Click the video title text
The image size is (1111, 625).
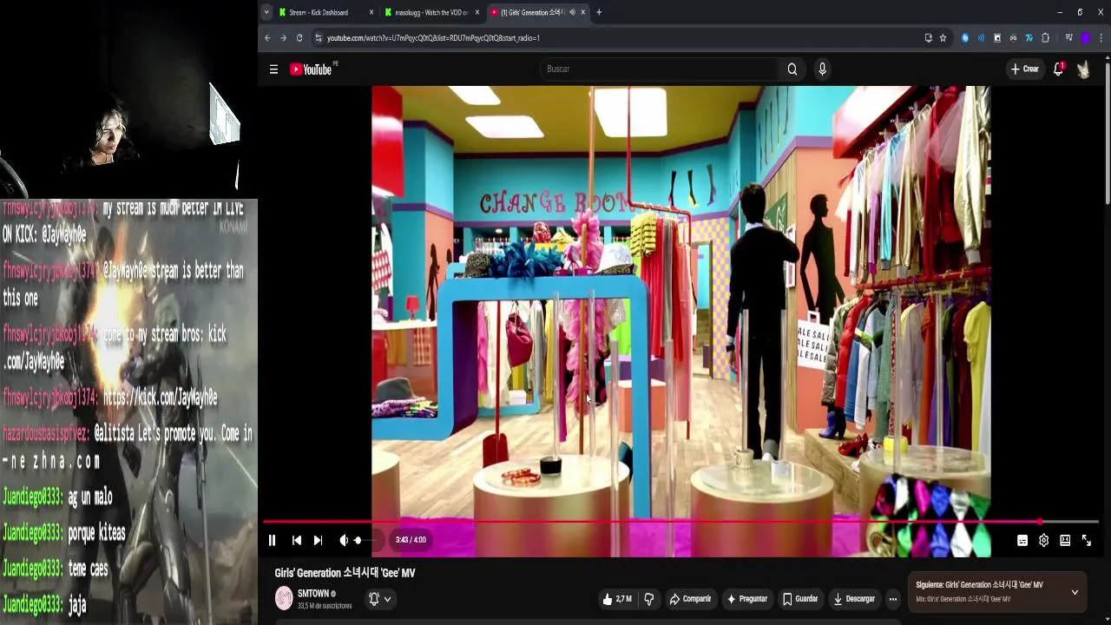(345, 573)
